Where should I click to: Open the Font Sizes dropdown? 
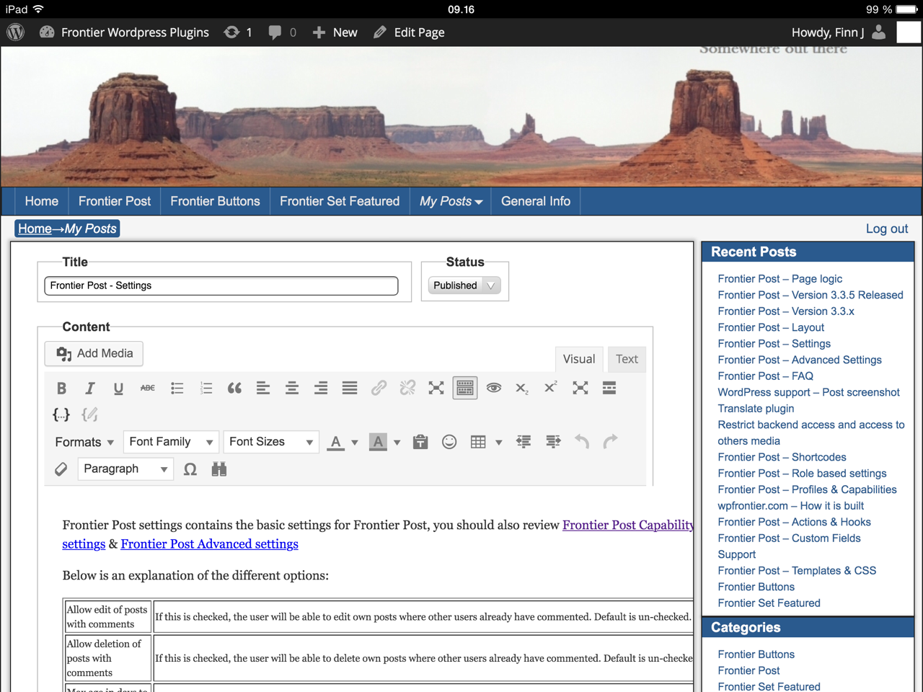coord(271,442)
